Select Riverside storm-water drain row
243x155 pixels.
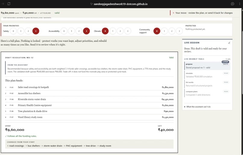coord(89,99)
